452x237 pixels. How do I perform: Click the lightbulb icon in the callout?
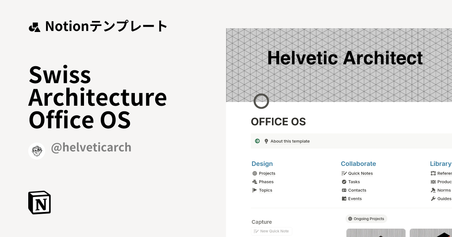[x=266, y=141]
